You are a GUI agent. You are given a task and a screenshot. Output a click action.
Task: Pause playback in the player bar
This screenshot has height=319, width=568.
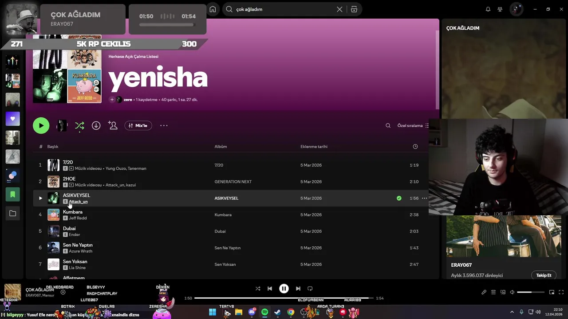pos(284,288)
